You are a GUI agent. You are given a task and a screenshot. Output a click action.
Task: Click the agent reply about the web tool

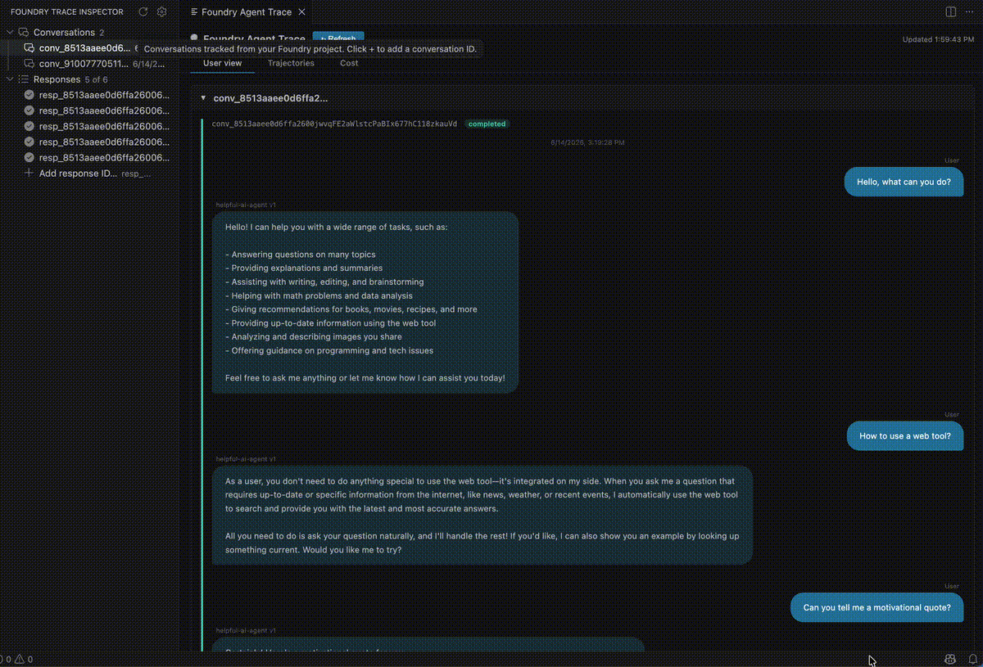pos(482,516)
